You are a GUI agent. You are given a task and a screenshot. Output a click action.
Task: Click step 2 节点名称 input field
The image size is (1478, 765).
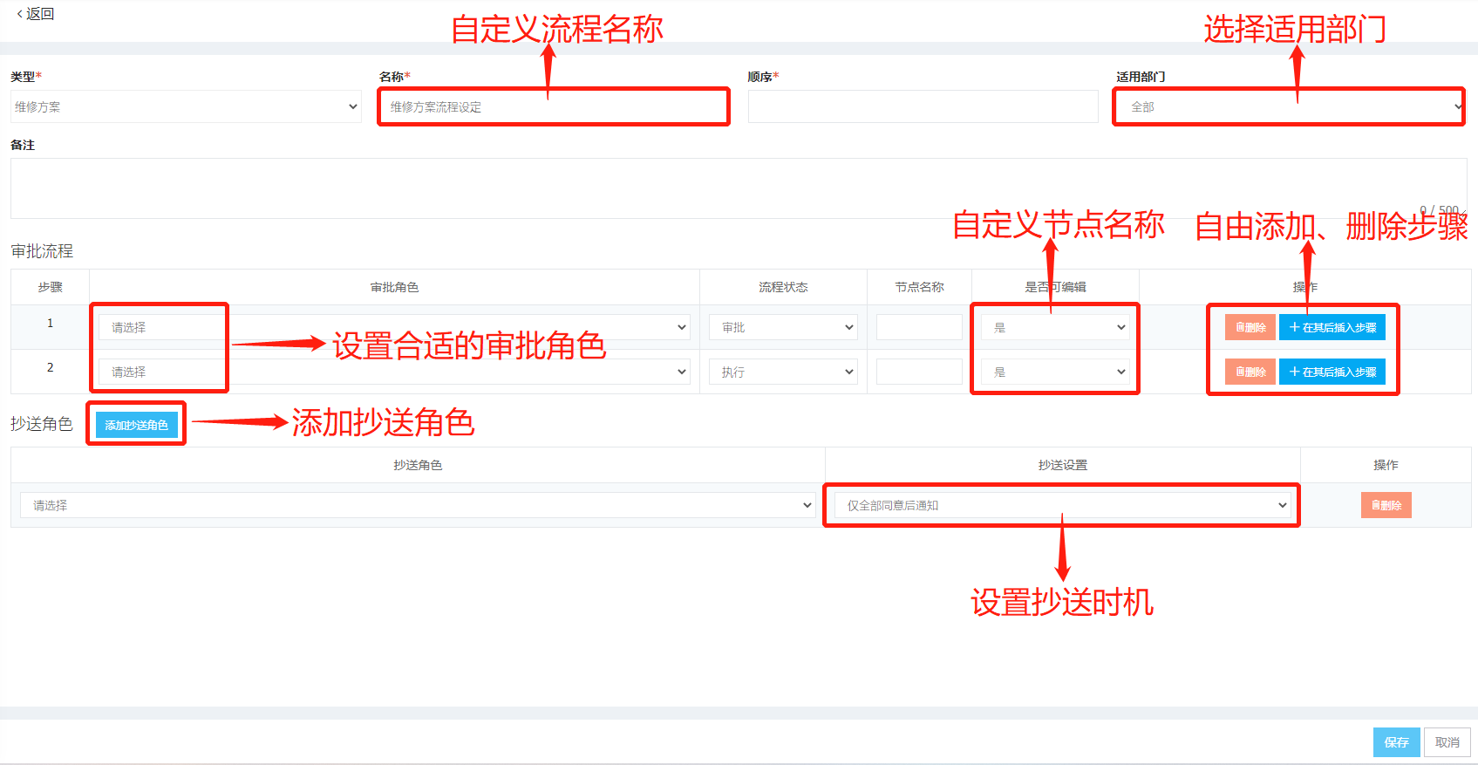tap(919, 372)
